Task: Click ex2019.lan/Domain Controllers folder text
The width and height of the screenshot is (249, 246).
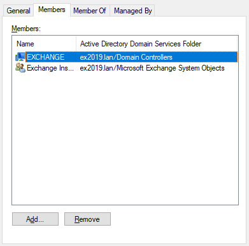Action: [x=126, y=57]
